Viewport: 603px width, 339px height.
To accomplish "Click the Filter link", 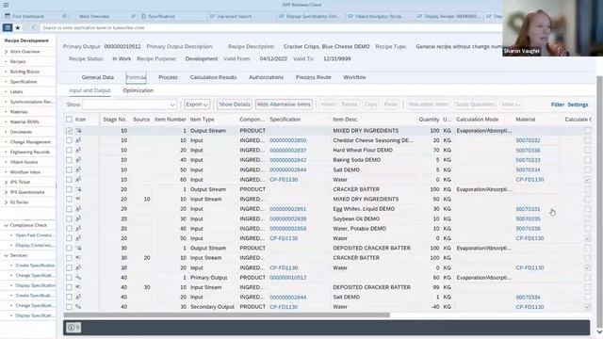I will 557,105.
